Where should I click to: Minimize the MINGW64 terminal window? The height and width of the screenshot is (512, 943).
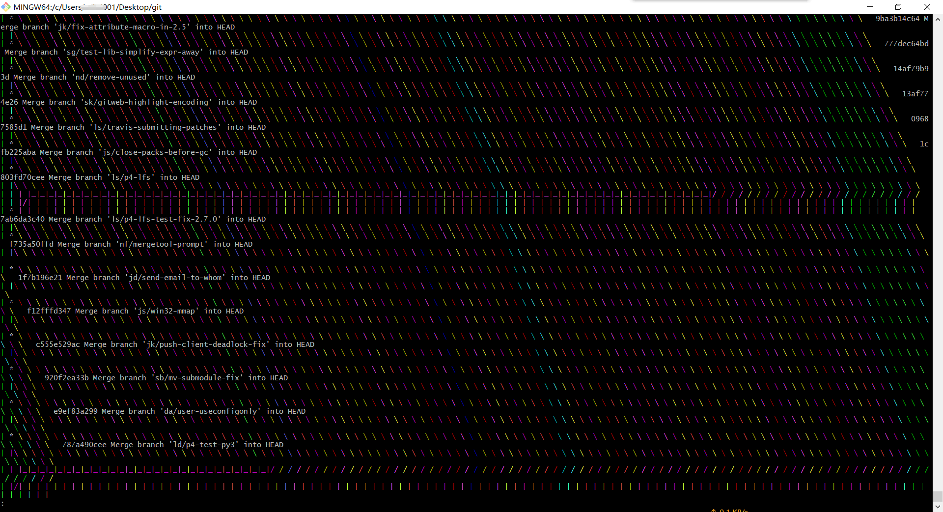(x=870, y=7)
